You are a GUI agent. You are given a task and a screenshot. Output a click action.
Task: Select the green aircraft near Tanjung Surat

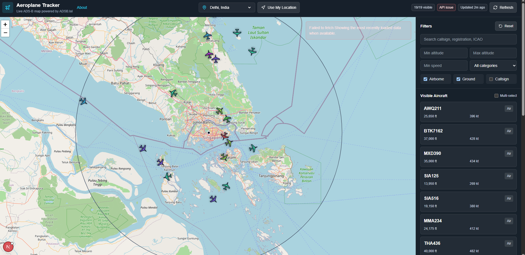(227, 118)
